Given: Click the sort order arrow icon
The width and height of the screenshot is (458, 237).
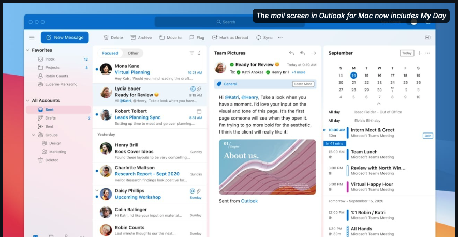Looking at the screenshot, I should click(199, 53).
